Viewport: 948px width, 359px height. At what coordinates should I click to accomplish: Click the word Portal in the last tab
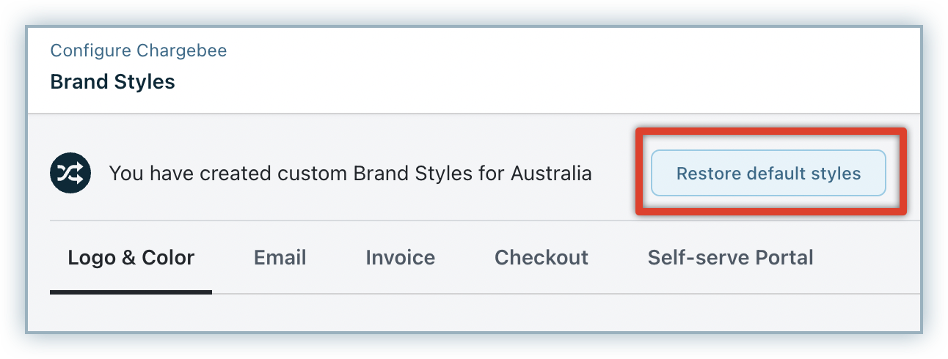click(784, 258)
